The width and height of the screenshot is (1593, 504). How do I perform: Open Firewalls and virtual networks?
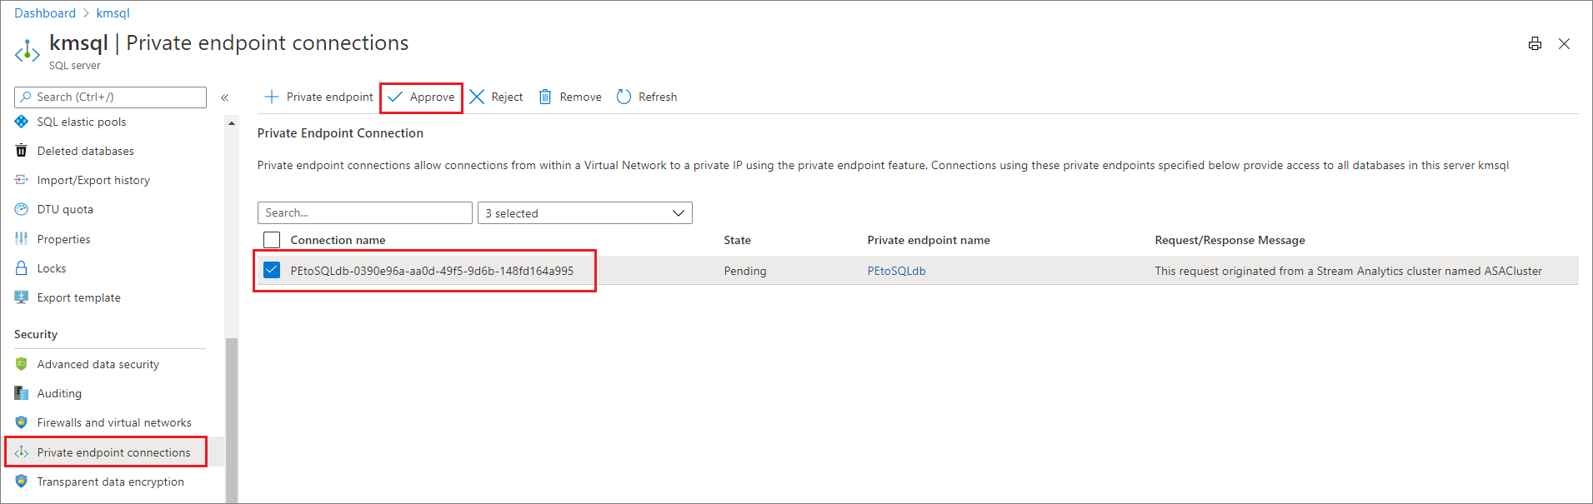point(114,422)
